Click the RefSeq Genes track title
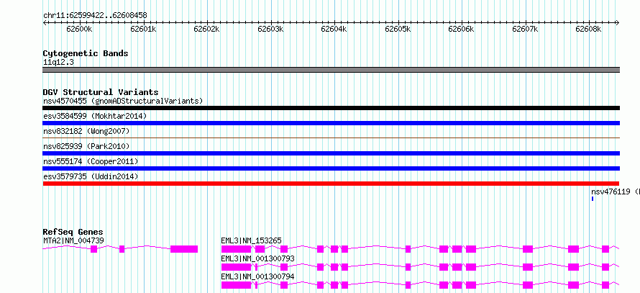The height and width of the screenshot is (293, 640). point(73,232)
